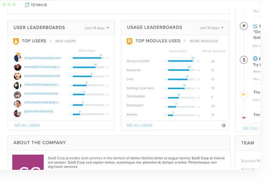Click Similar Accounts column header

[x=214, y=51]
